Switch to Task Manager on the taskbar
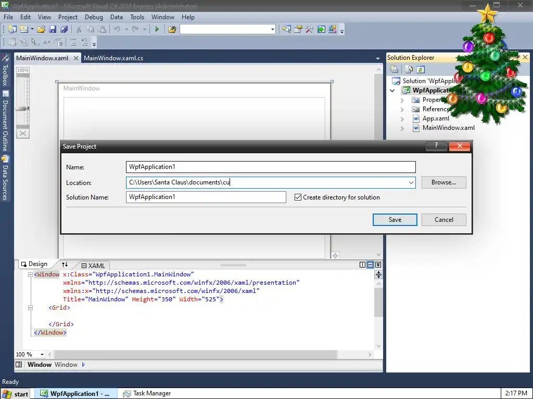This screenshot has width=533, height=399. pyautogui.click(x=147, y=393)
